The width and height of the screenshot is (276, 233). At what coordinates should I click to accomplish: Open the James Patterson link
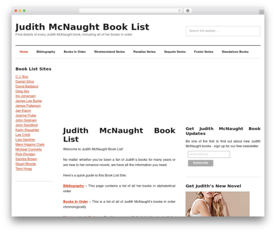click(28, 106)
